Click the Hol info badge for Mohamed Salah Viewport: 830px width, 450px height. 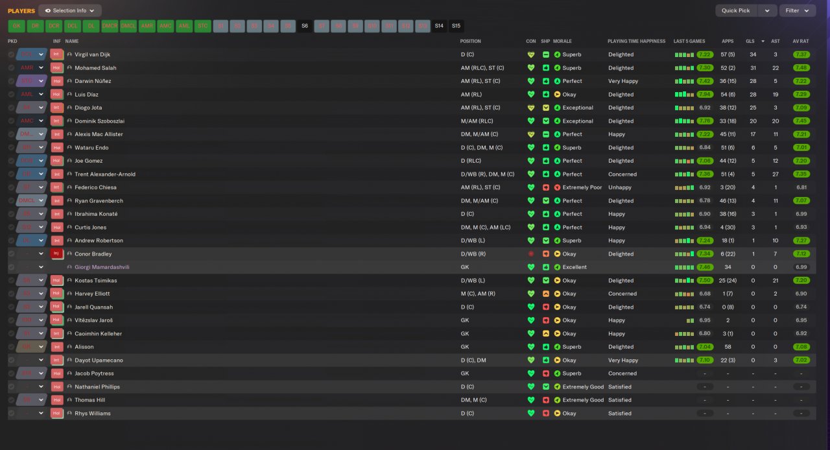[57, 67]
